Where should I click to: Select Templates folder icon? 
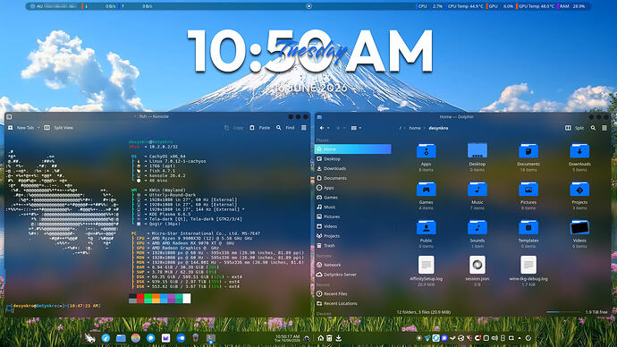click(528, 227)
